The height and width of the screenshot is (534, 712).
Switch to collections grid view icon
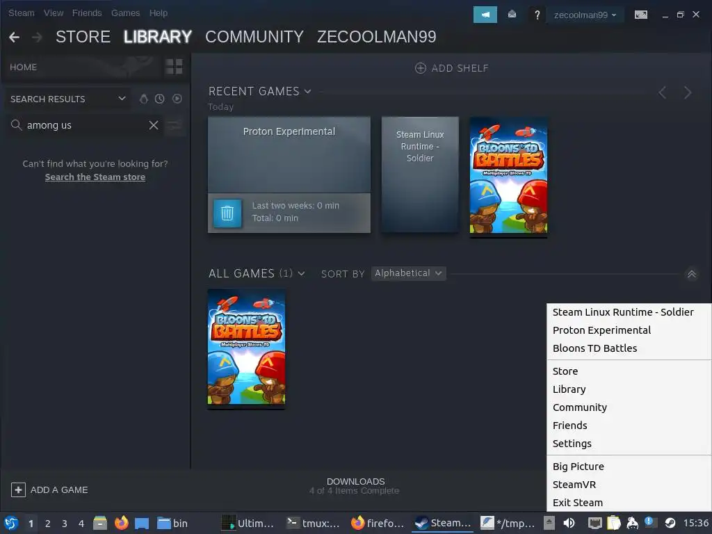(174, 67)
